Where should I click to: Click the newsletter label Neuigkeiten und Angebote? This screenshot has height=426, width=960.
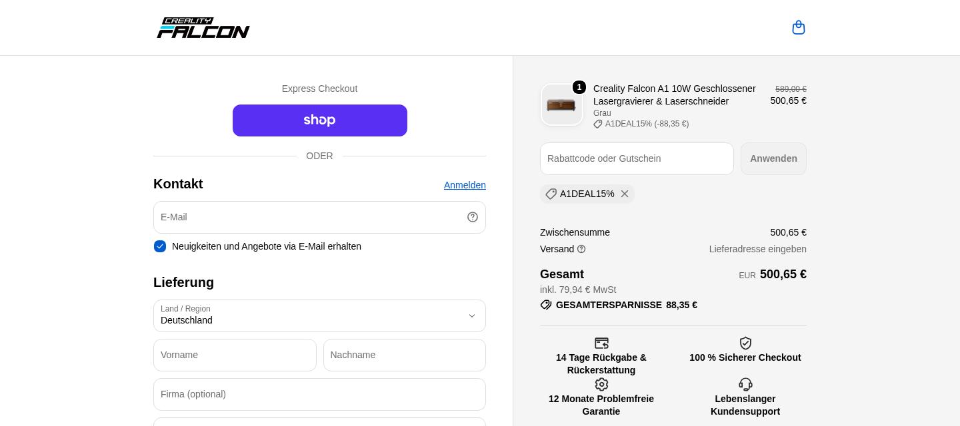click(x=267, y=246)
